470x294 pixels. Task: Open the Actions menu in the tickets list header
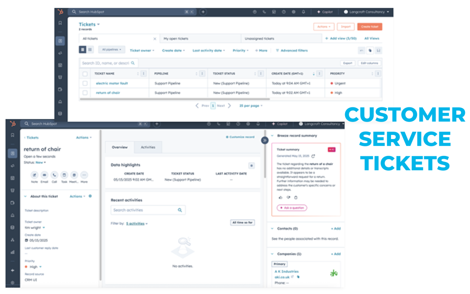(324, 27)
